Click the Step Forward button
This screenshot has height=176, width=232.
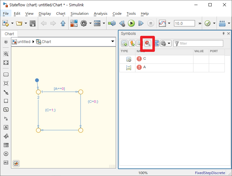click(141, 23)
